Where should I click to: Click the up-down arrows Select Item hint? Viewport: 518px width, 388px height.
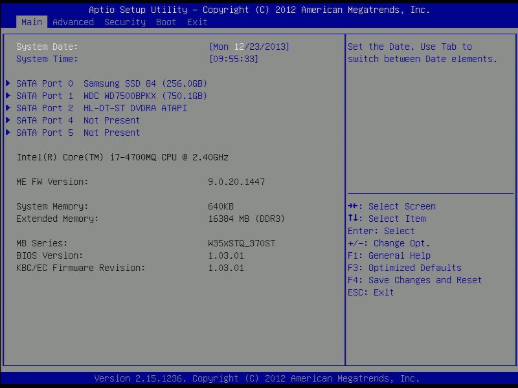point(387,219)
